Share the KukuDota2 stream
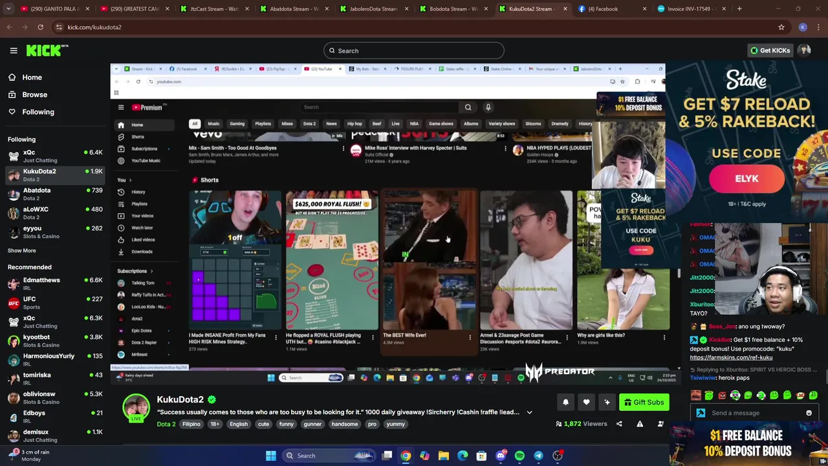828x466 pixels. coord(619,424)
